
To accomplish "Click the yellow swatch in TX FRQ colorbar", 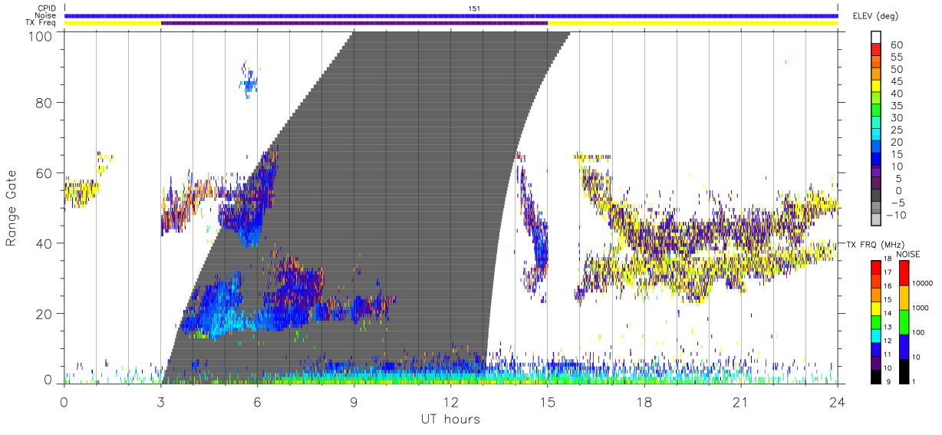I will 876,308.
